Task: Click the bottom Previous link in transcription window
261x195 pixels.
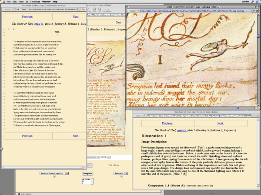Action: pyautogui.click(x=27, y=136)
